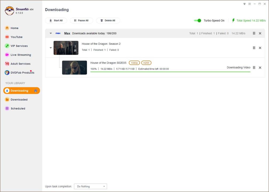Open the task completion dropdown
The image size is (269, 192).
(x=90, y=186)
